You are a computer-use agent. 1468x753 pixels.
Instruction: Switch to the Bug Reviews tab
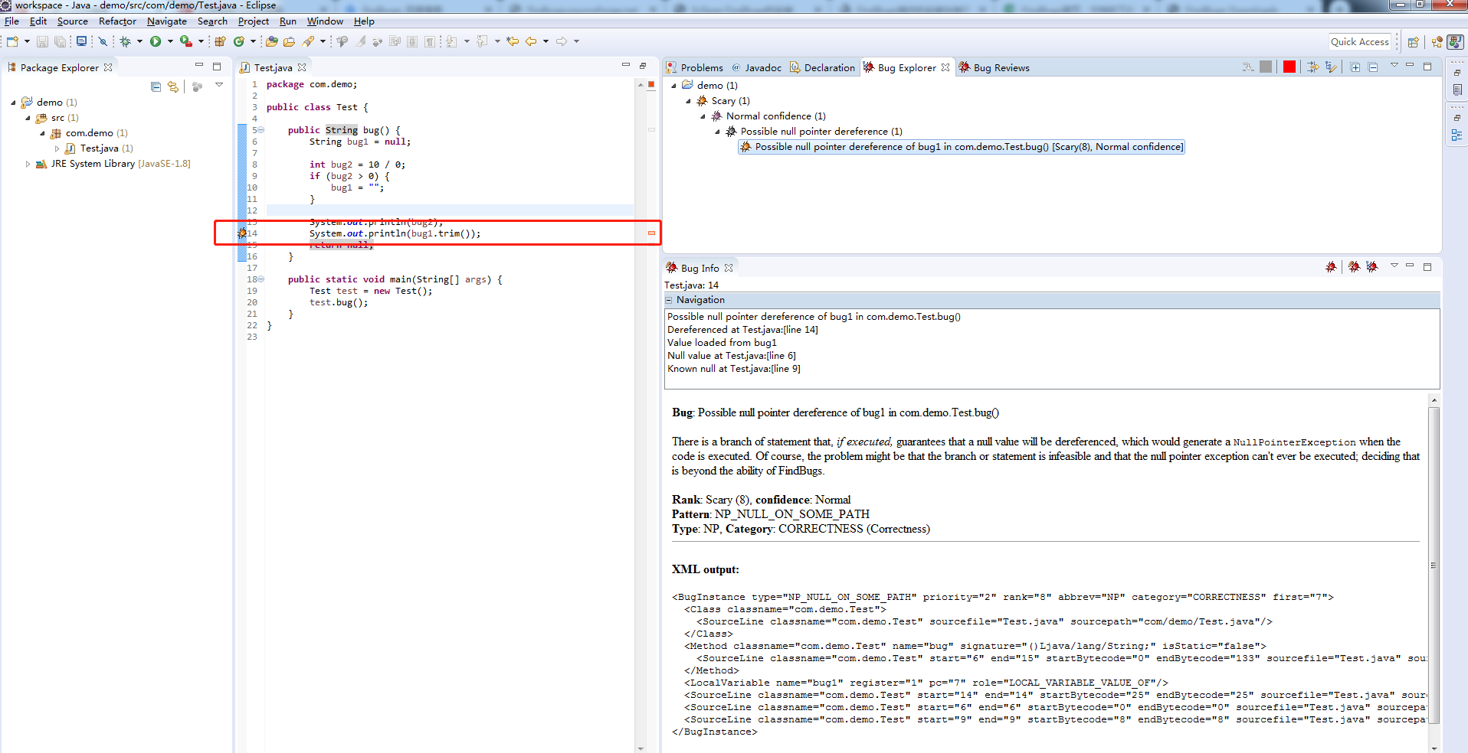point(1000,67)
